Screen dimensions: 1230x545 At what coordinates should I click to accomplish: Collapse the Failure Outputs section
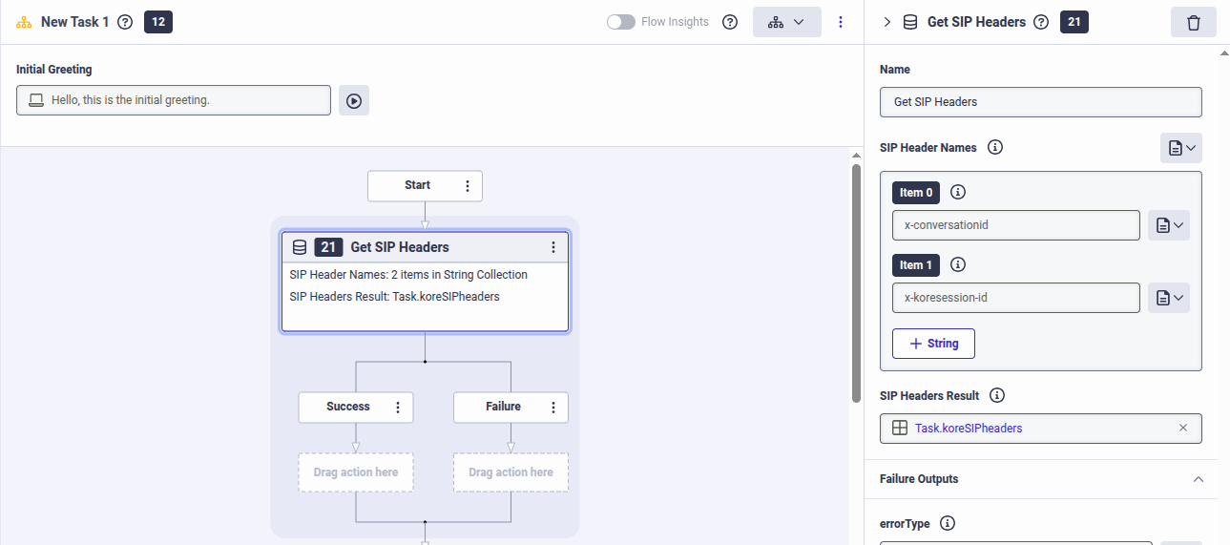1199,479
